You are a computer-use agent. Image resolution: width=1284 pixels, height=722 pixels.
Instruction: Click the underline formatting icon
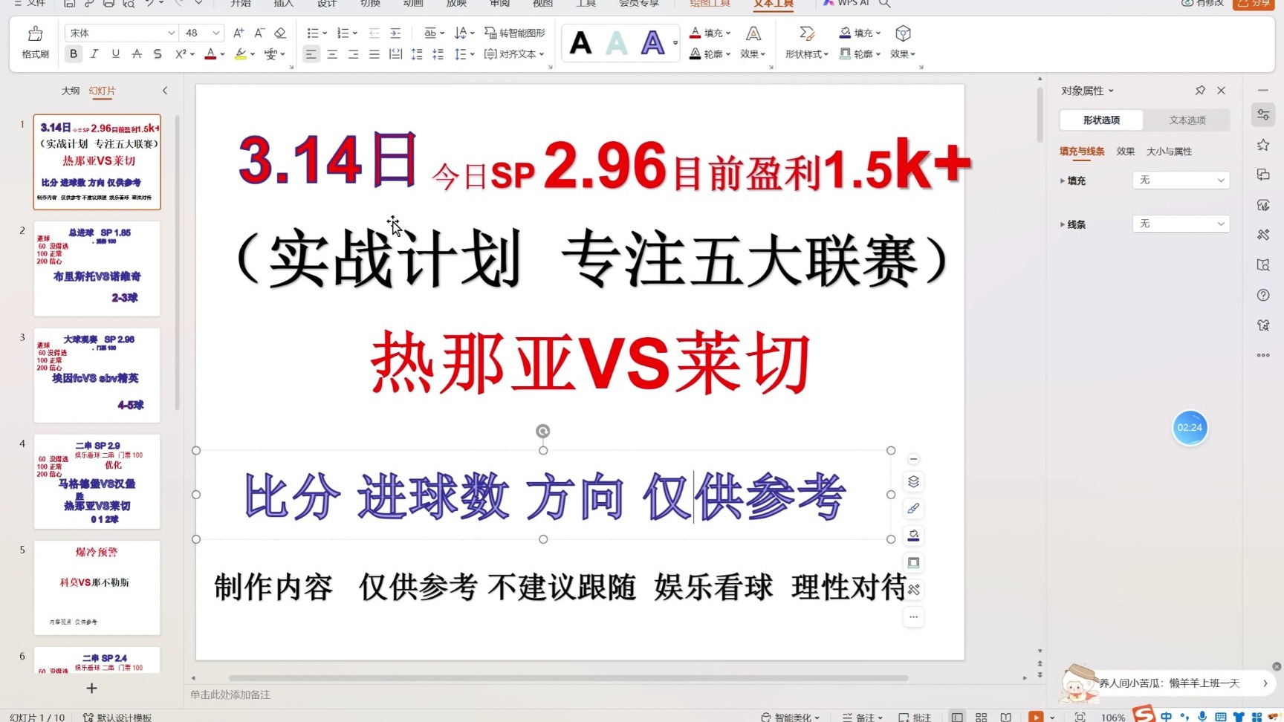[x=115, y=53]
